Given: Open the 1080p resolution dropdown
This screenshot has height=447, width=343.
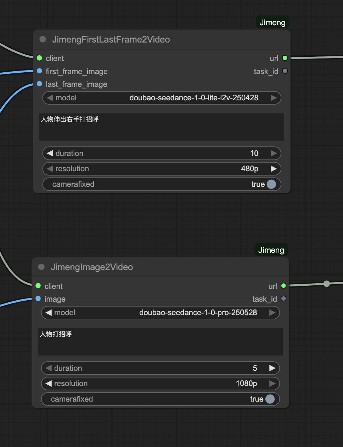Looking at the screenshot, I should click(x=161, y=384).
